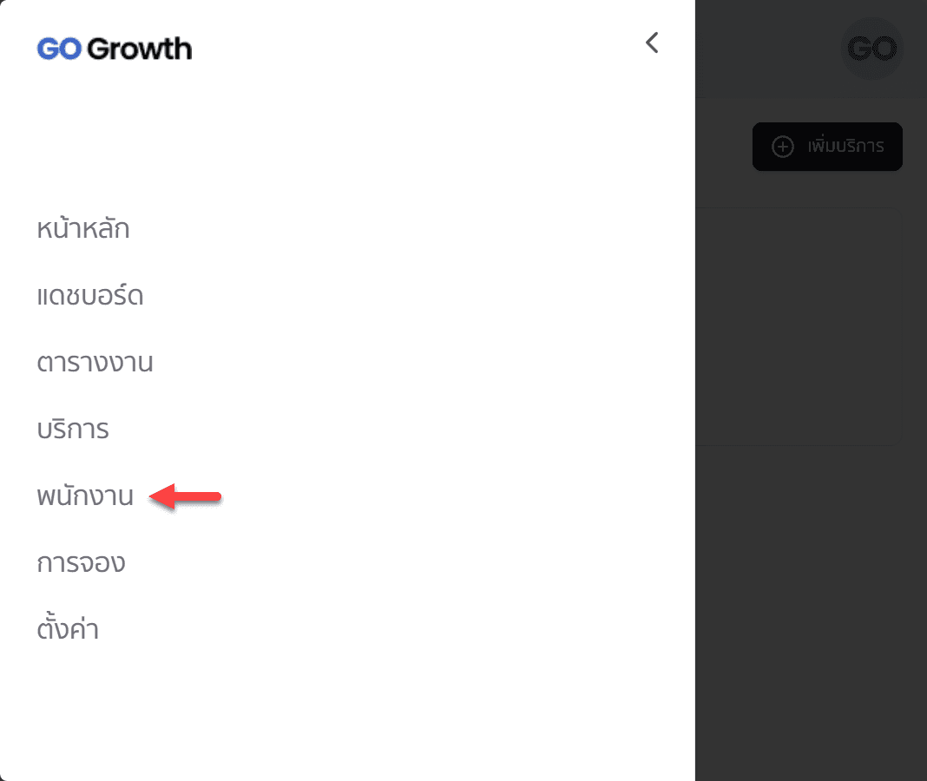This screenshot has height=781, width=927.
Task: Dismiss menu via dark backdrop below card
Action: [x=811, y=607]
